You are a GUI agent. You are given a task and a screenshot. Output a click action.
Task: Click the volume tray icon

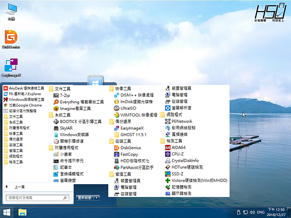pos(252,212)
